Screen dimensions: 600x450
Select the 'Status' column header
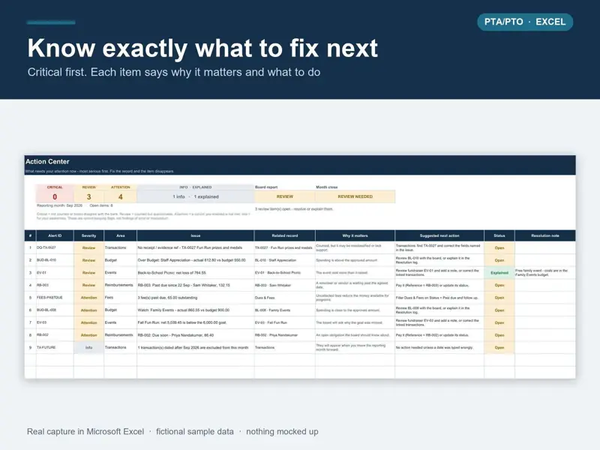coord(499,235)
